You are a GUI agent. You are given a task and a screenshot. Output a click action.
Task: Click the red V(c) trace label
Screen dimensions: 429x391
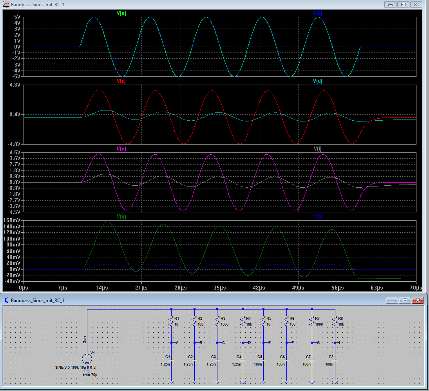[x=121, y=81]
